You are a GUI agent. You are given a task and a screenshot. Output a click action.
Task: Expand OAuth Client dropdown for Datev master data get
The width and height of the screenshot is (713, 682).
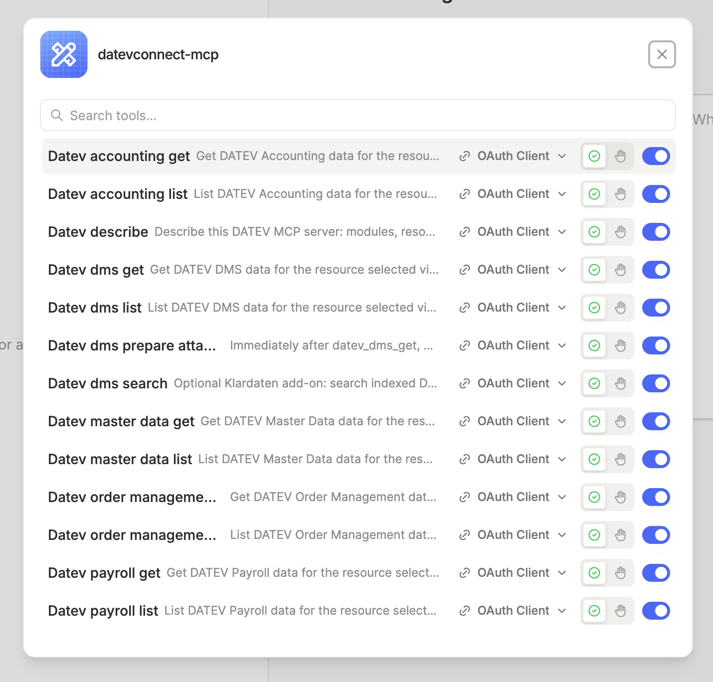pyautogui.click(x=513, y=421)
